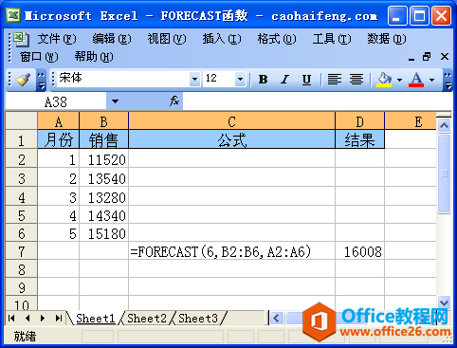Image resolution: width=457 pixels, height=348 pixels.
Task: Select the FORECAST formula cell
Action: (232, 251)
